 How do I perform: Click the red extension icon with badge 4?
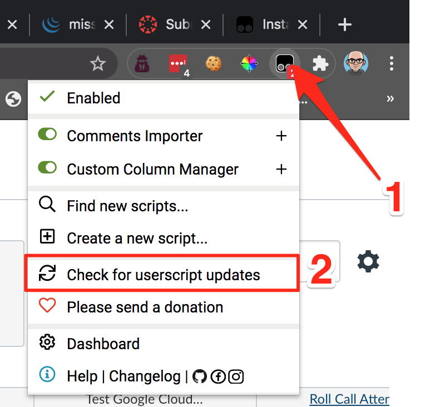[177, 64]
